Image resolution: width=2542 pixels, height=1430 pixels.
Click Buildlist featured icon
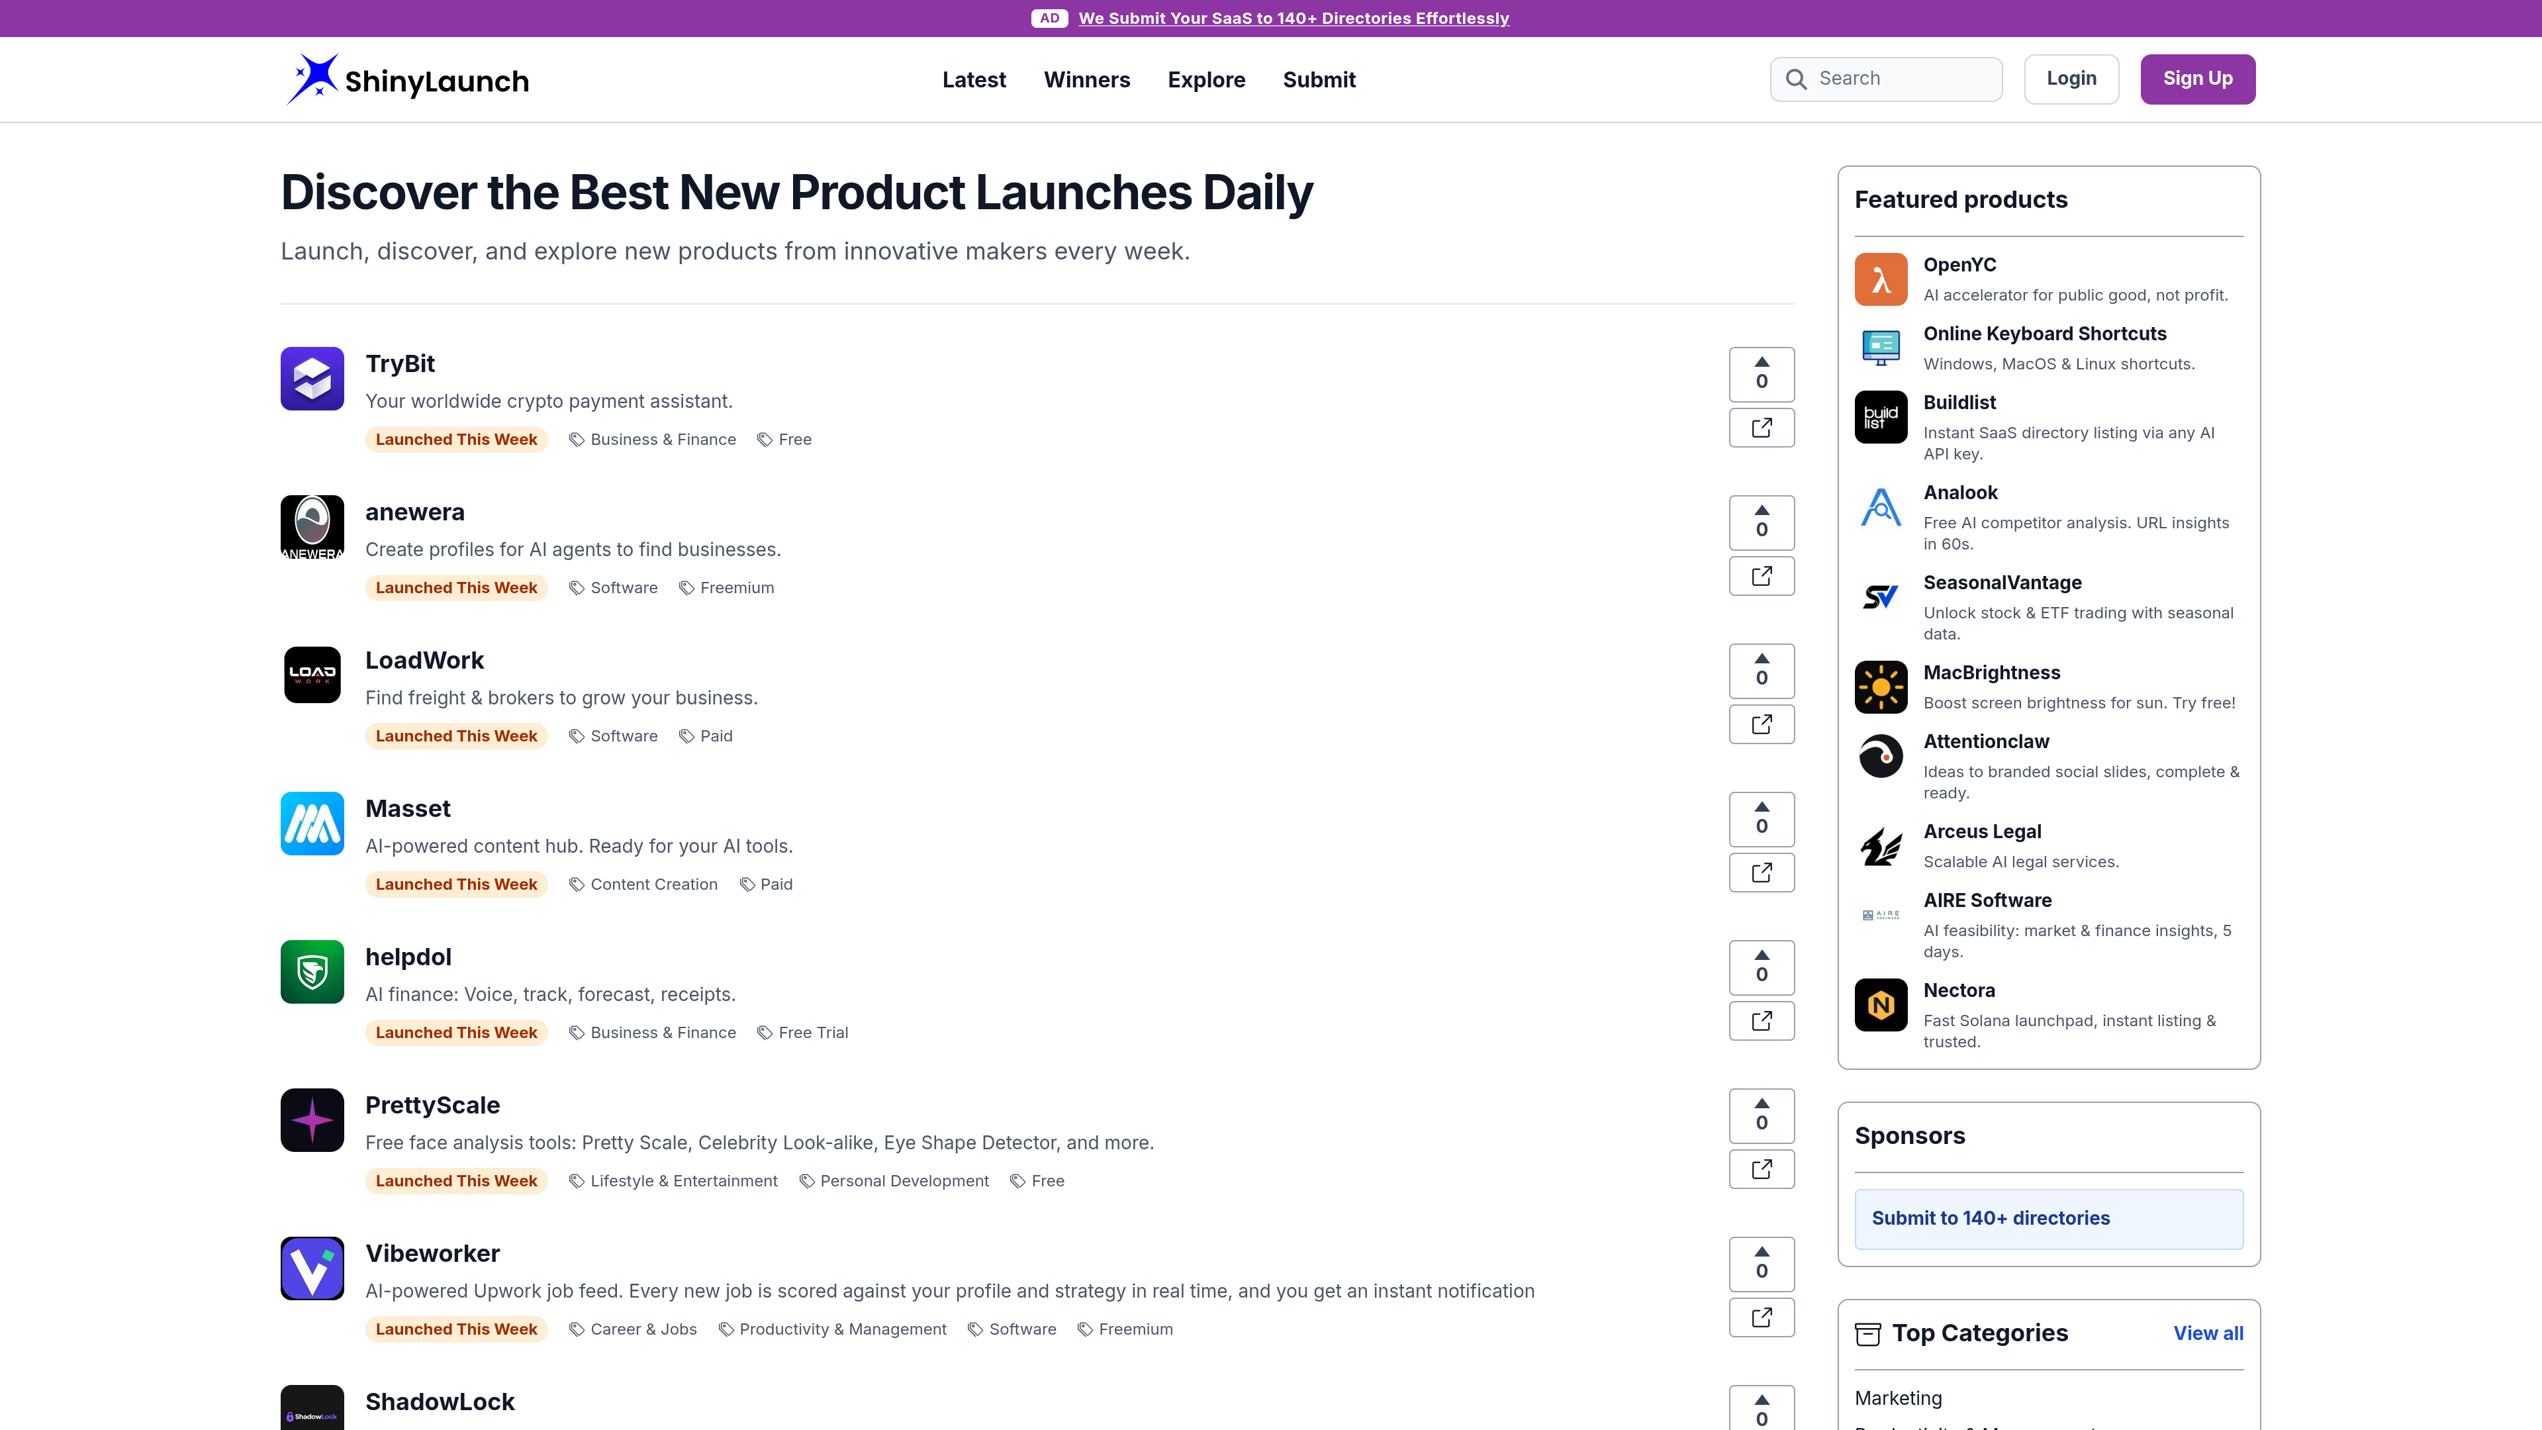(1881, 416)
